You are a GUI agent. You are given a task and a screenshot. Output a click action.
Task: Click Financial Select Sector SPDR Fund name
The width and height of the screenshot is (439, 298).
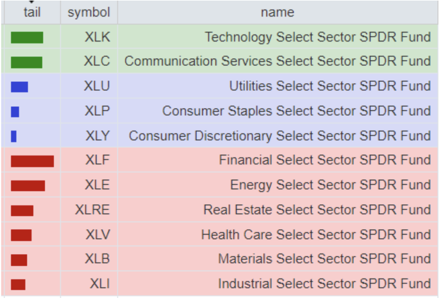point(325,160)
